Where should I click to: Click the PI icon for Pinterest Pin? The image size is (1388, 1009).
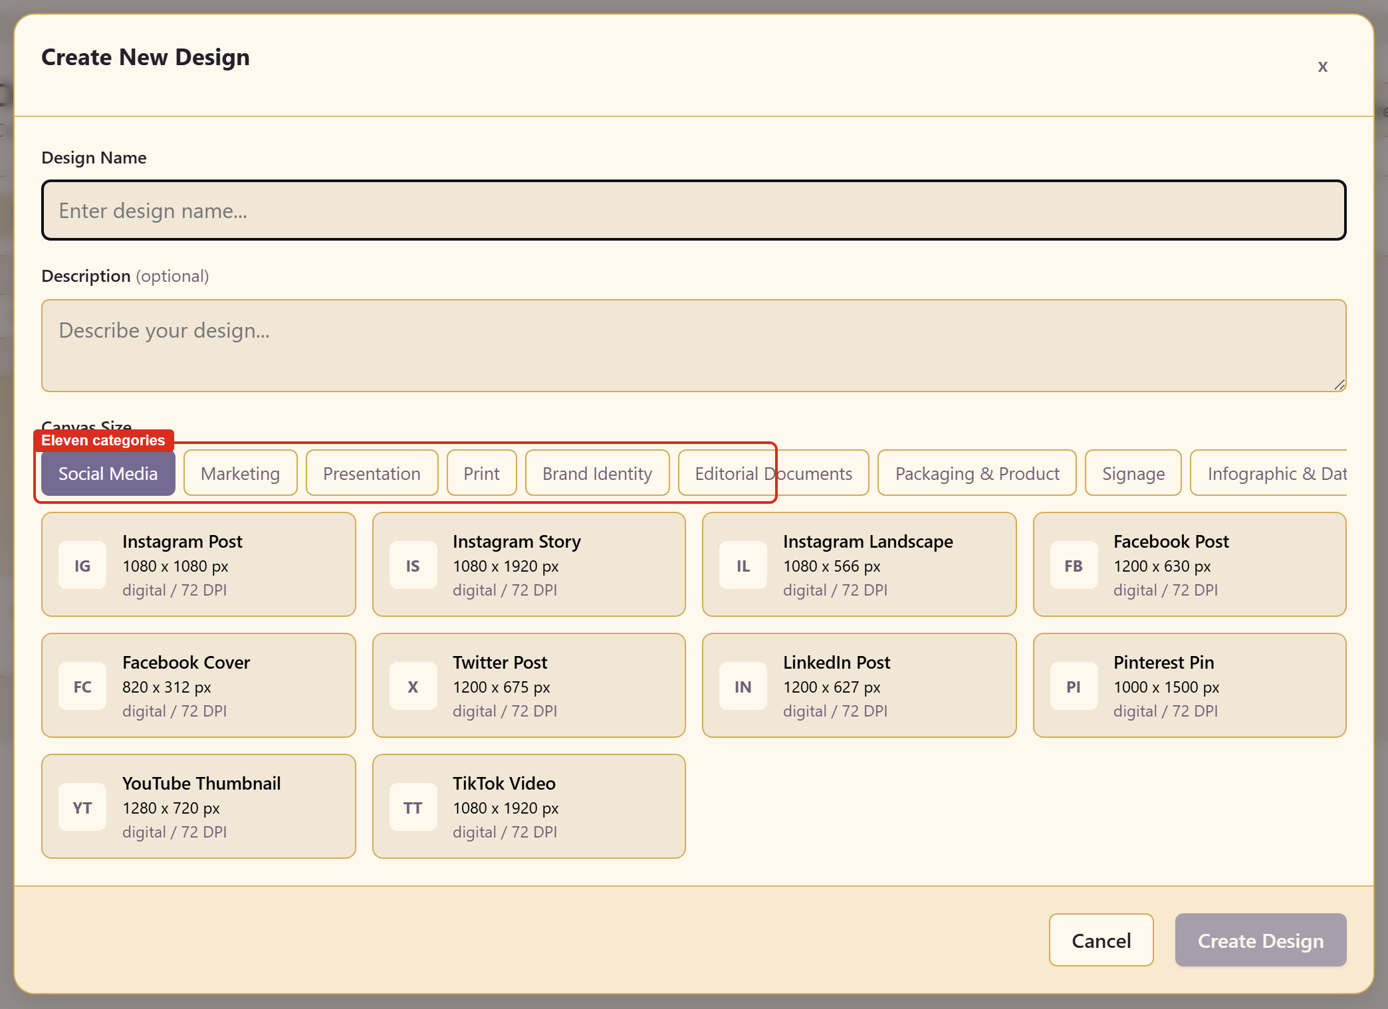[x=1074, y=686]
